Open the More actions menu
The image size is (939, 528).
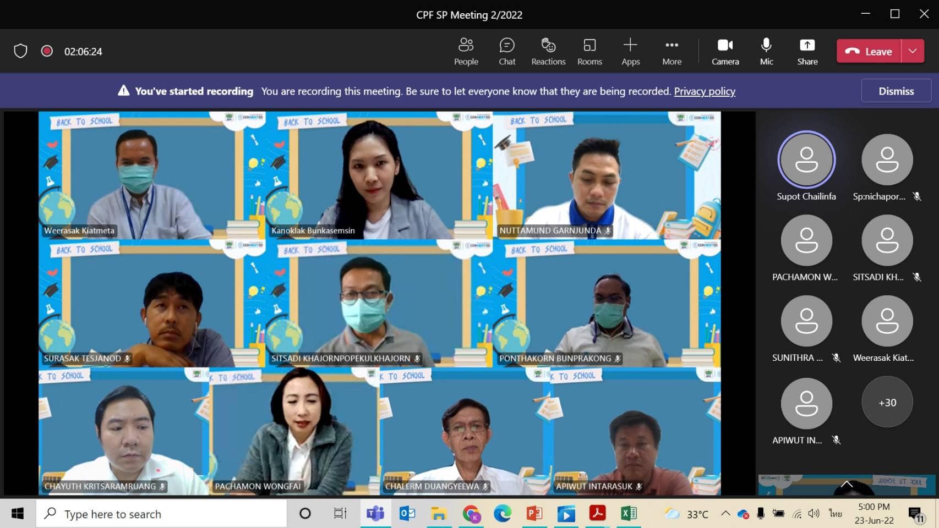pos(672,51)
